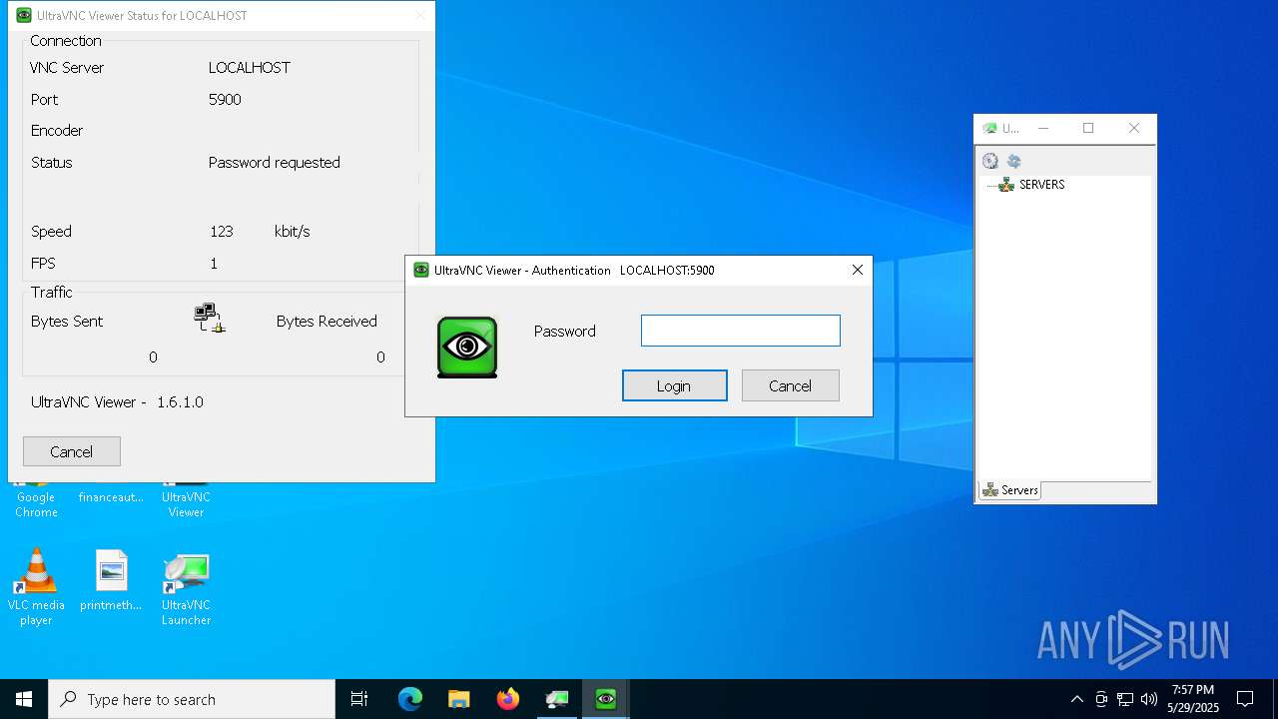This screenshot has height=719, width=1278.
Task: Click the port value 5900
Action: click(225, 100)
